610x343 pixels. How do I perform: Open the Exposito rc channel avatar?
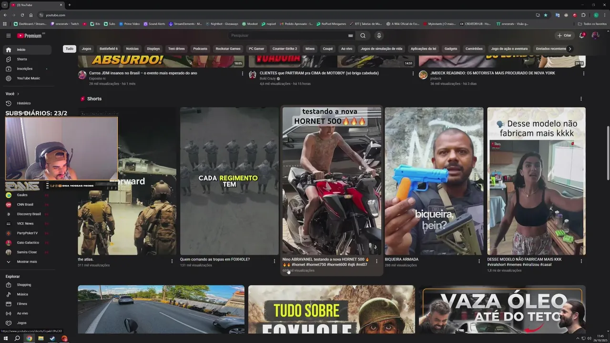click(x=82, y=75)
